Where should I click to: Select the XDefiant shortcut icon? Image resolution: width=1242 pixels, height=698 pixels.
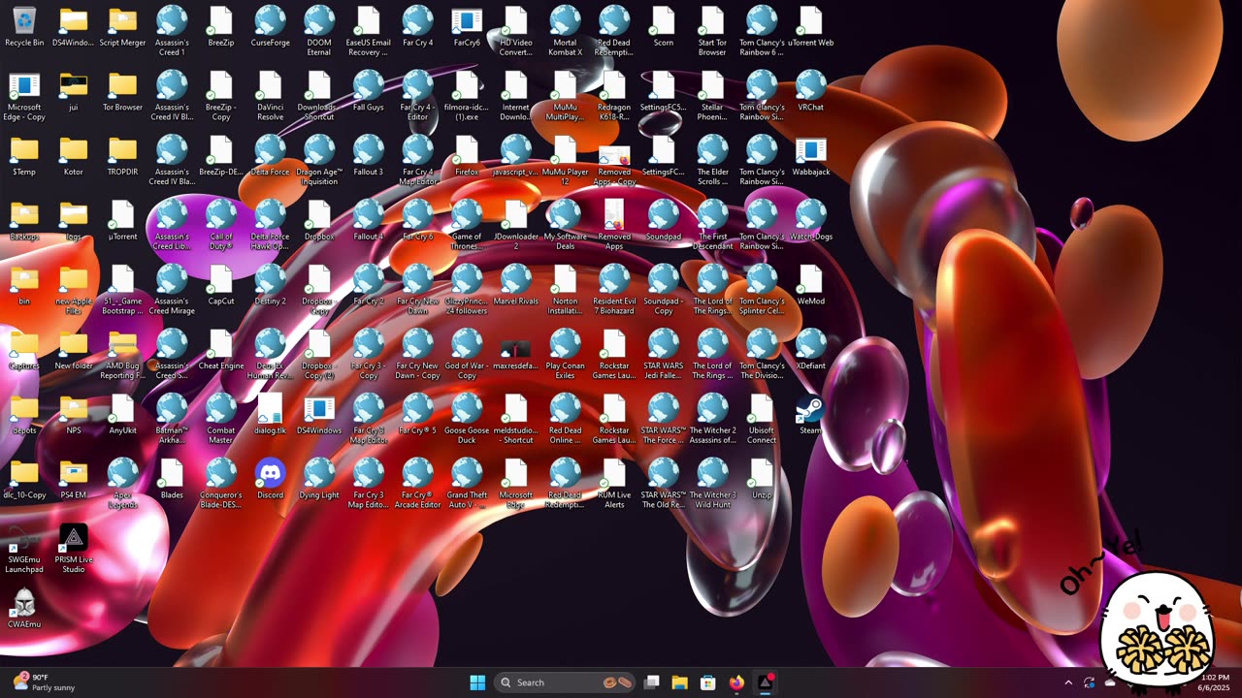point(811,351)
